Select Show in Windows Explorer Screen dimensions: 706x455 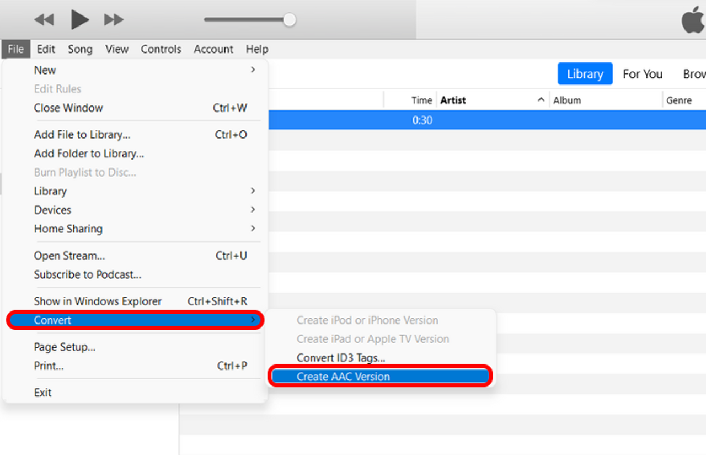tap(135, 301)
